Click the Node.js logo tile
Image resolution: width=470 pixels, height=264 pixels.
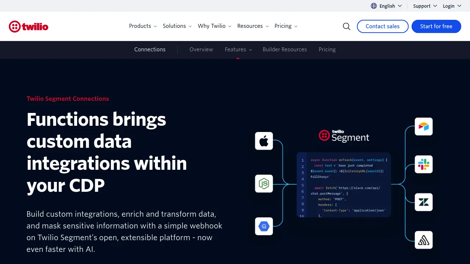coord(264,184)
